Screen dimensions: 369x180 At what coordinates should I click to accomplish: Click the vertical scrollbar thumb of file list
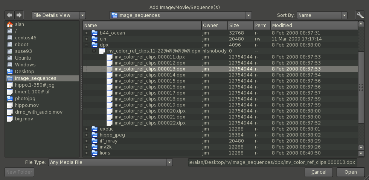pyautogui.click(x=361, y=87)
